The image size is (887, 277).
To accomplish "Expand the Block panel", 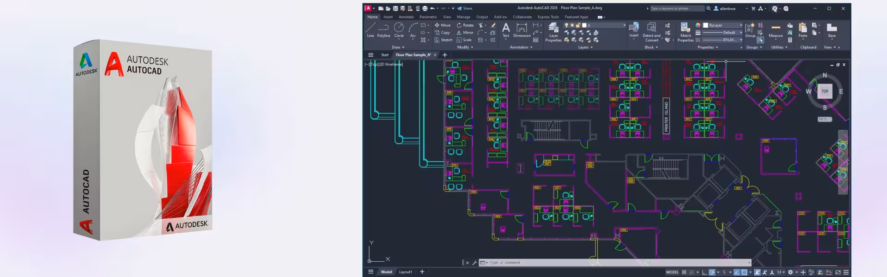I will click(x=651, y=47).
